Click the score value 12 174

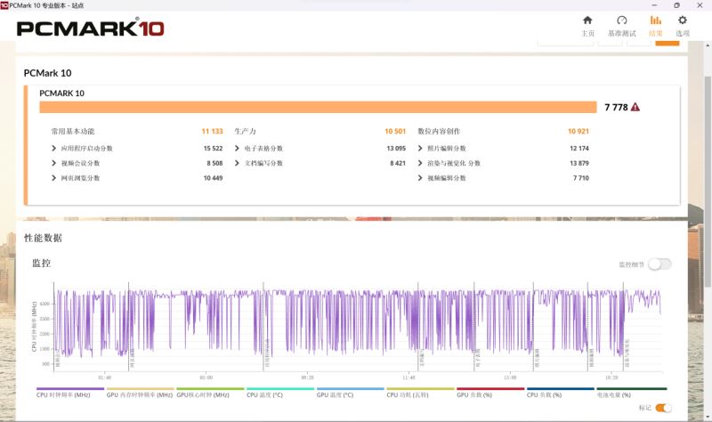579,148
